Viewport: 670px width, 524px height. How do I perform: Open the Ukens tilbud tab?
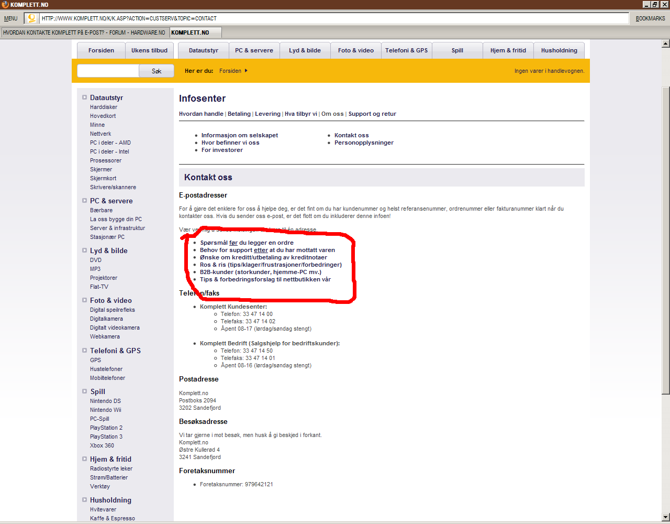[x=149, y=50]
